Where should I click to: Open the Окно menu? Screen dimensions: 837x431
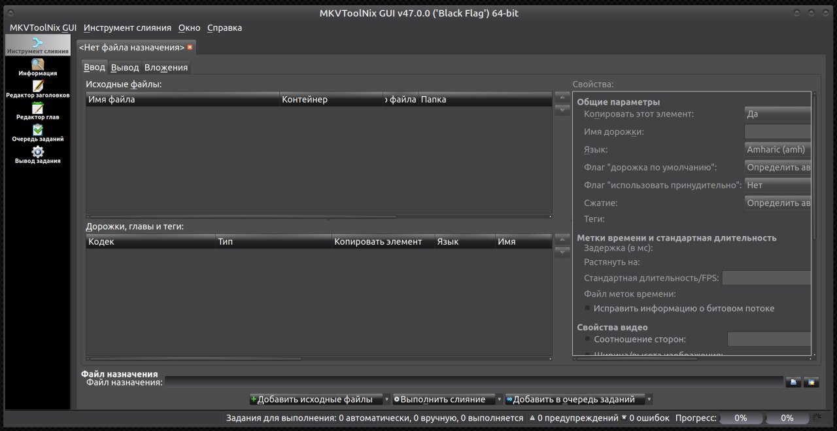click(x=190, y=27)
